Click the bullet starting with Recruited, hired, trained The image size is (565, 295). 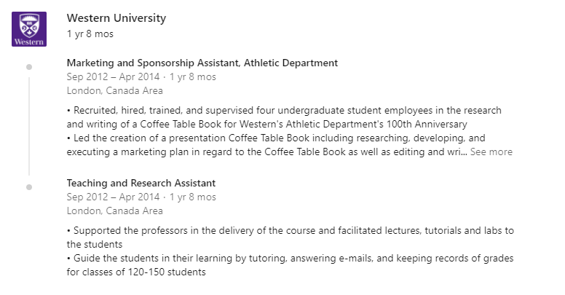click(284, 117)
